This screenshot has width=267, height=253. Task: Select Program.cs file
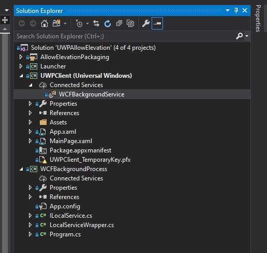point(65,234)
